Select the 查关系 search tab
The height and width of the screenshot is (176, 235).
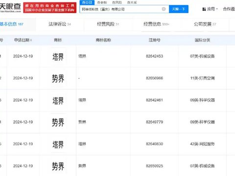click(132, 2)
